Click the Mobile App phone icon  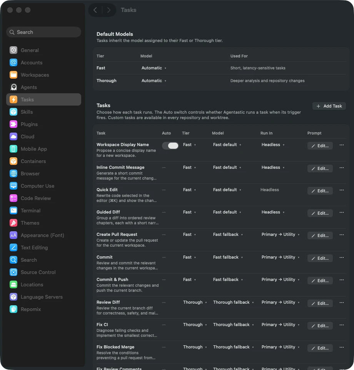pyautogui.click(x=13, y=149)
